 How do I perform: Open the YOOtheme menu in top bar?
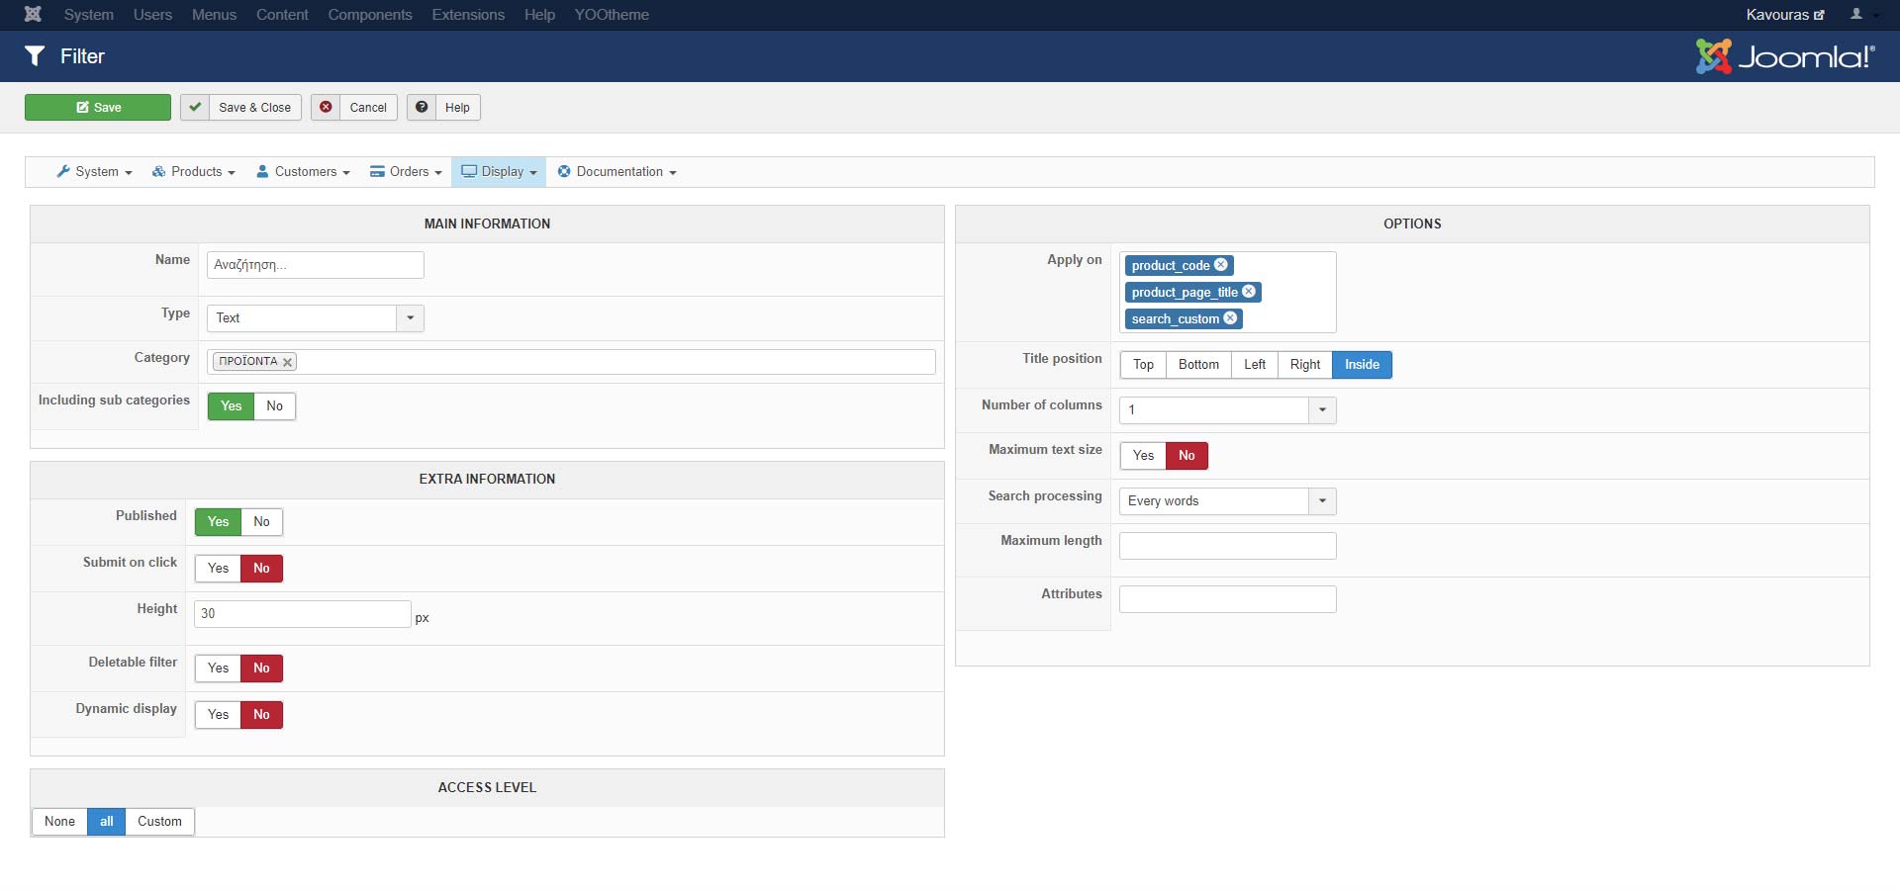(x=612, y=15)
